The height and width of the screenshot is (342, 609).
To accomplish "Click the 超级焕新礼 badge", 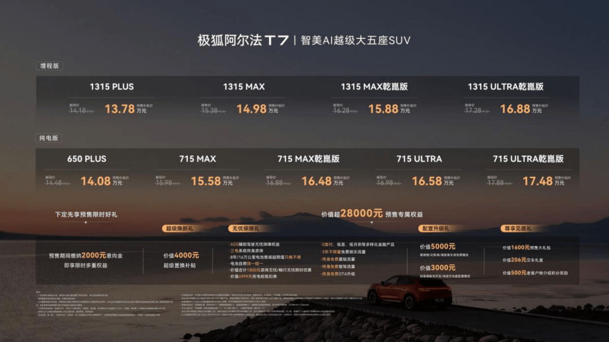I will point(179,229).
